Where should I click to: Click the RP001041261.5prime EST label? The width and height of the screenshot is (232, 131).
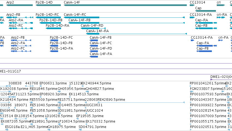[208, 83]
